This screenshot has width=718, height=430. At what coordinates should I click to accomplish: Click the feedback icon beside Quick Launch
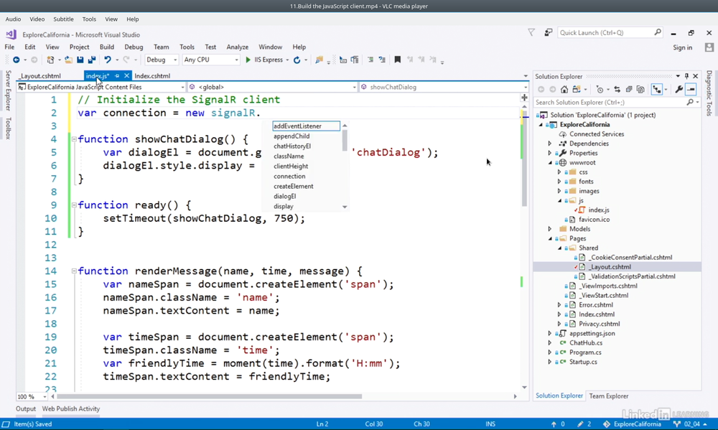[x=548, y=32]
